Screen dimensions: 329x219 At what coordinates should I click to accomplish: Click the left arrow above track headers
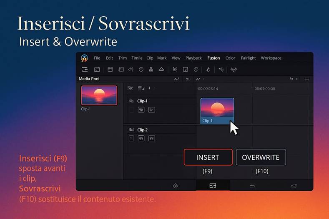click(149, 88)
